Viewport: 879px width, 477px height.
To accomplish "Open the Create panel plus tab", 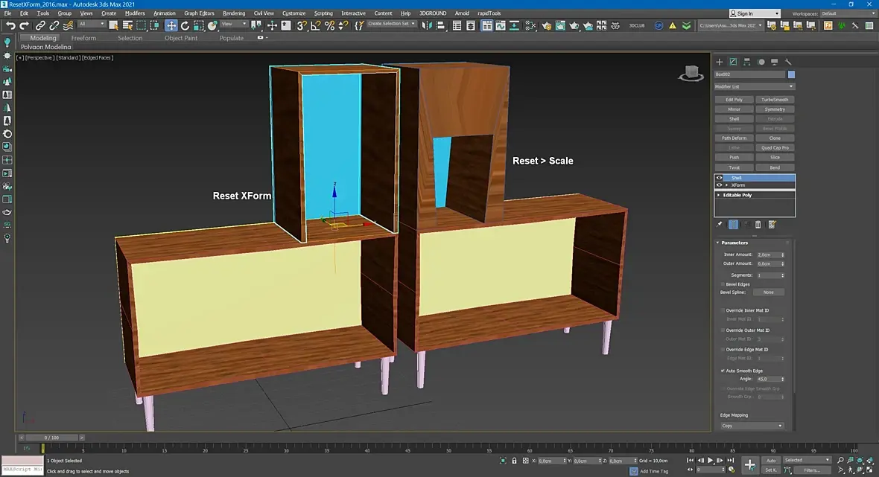I will pos(720,62).
